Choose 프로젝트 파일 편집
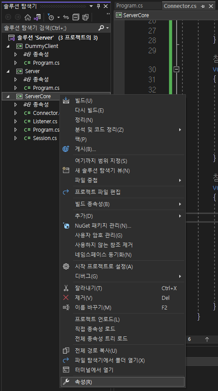 click(122, 192)
